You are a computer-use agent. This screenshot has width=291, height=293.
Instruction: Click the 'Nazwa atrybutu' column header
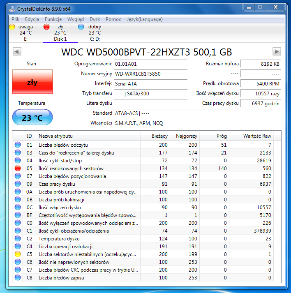point(88,136)
